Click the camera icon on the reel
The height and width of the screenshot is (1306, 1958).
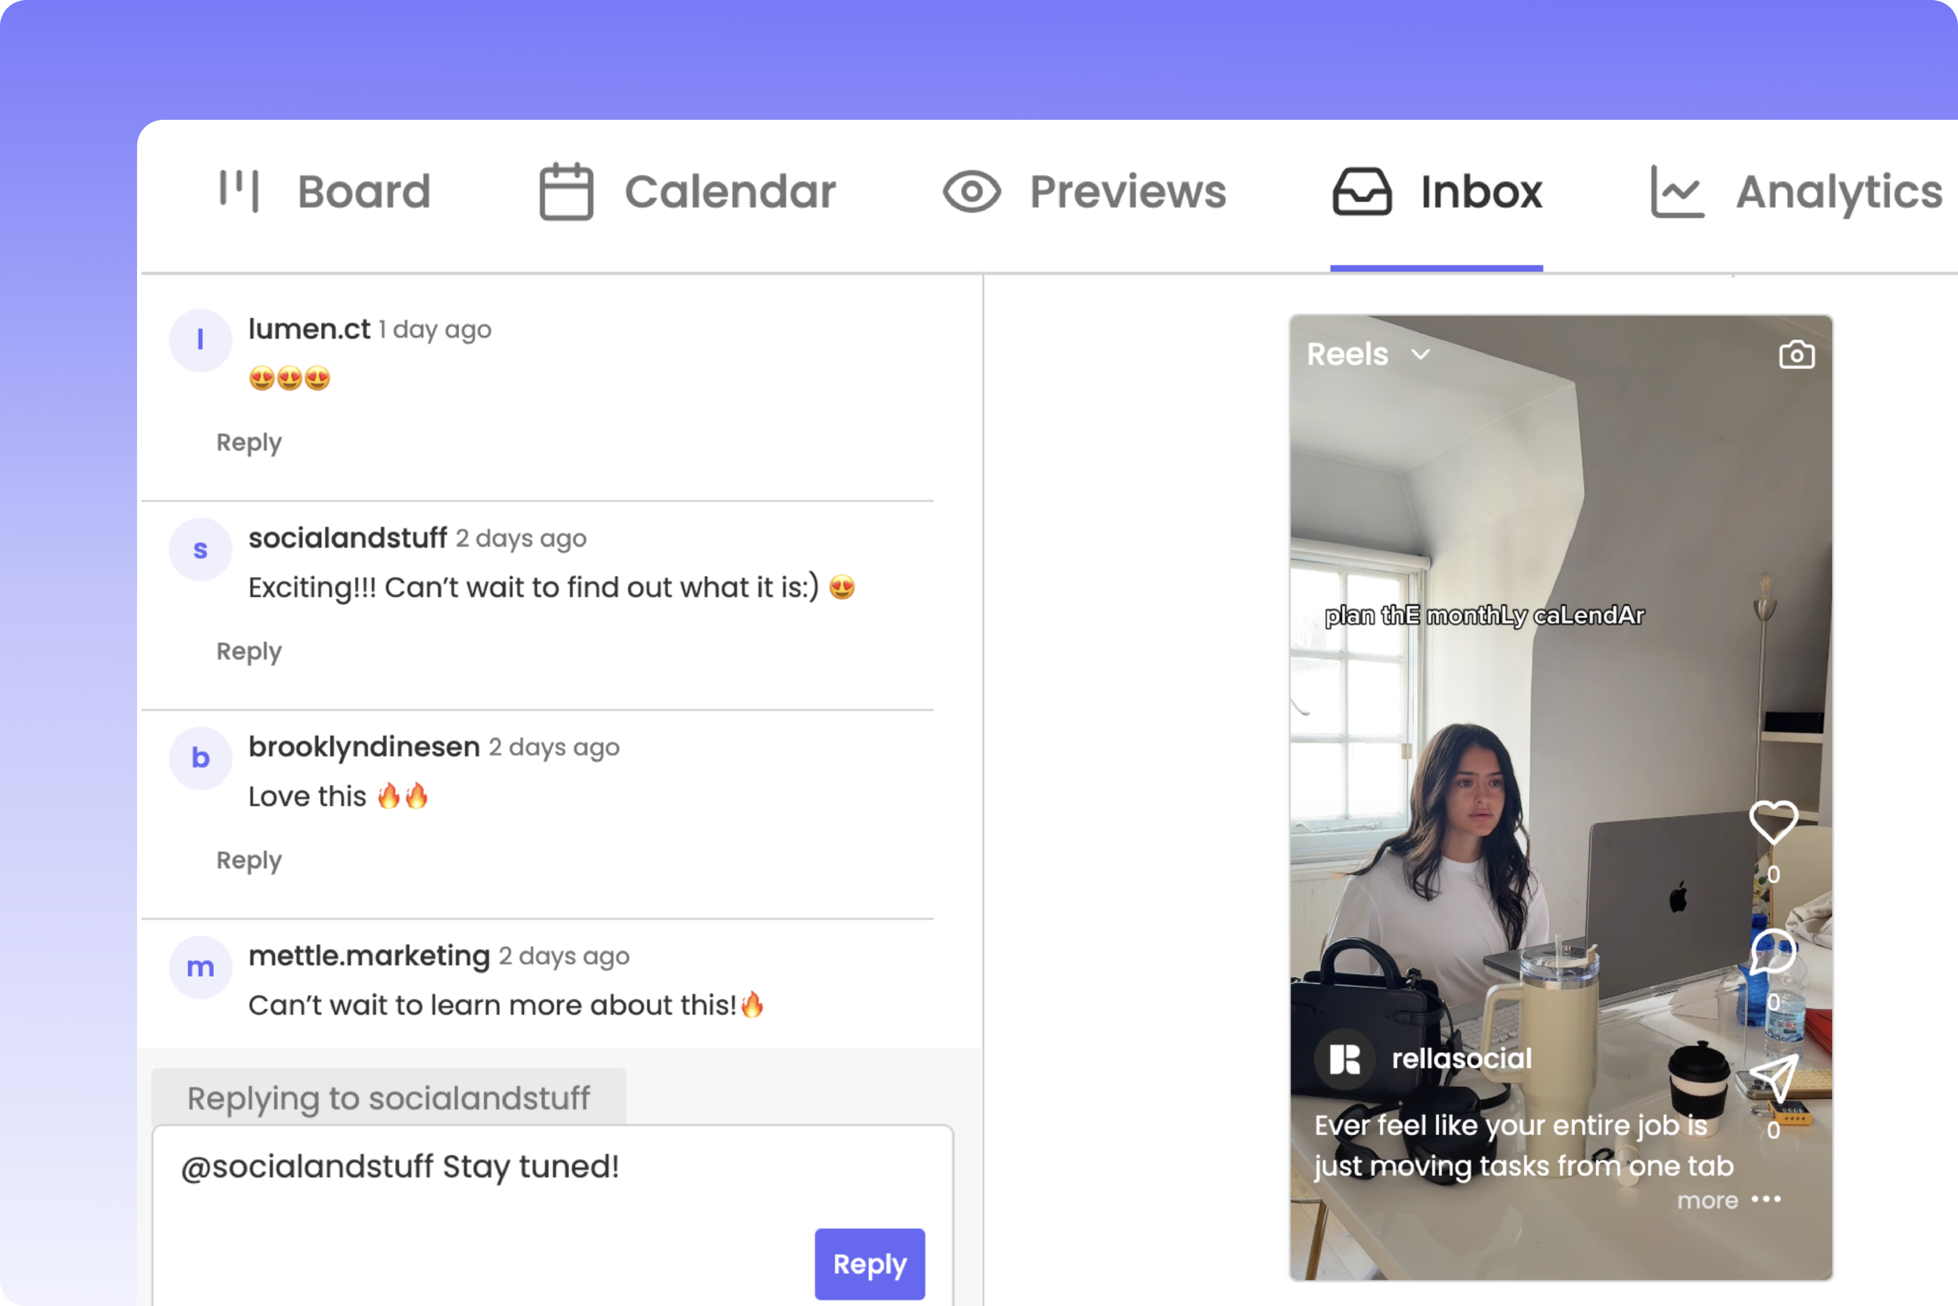pos(1796,355)
